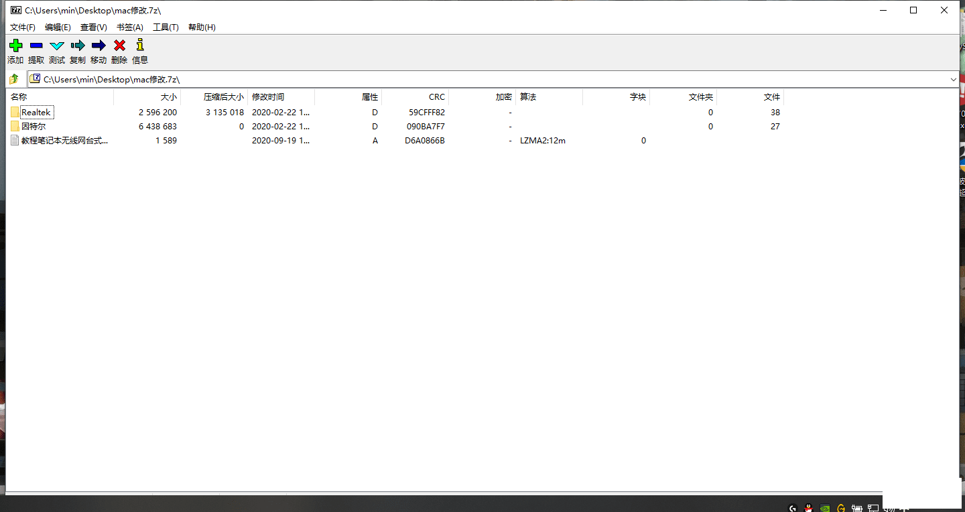Click CRC value 59CFFF82
The width and height of the screenshot is (965, 512).
426,113
